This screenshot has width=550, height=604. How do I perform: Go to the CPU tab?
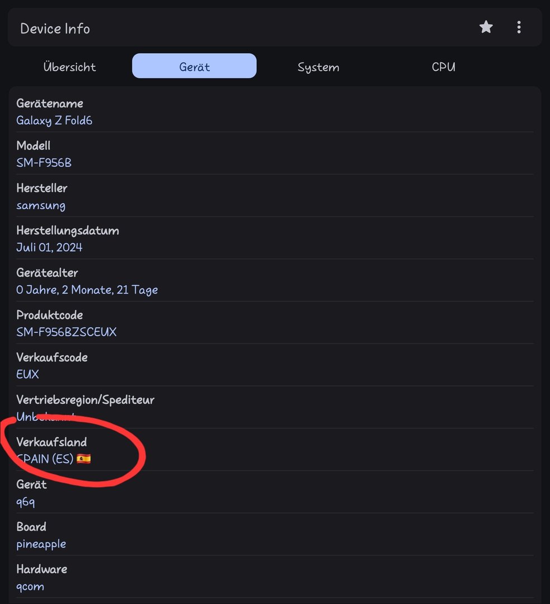(443, 67)
